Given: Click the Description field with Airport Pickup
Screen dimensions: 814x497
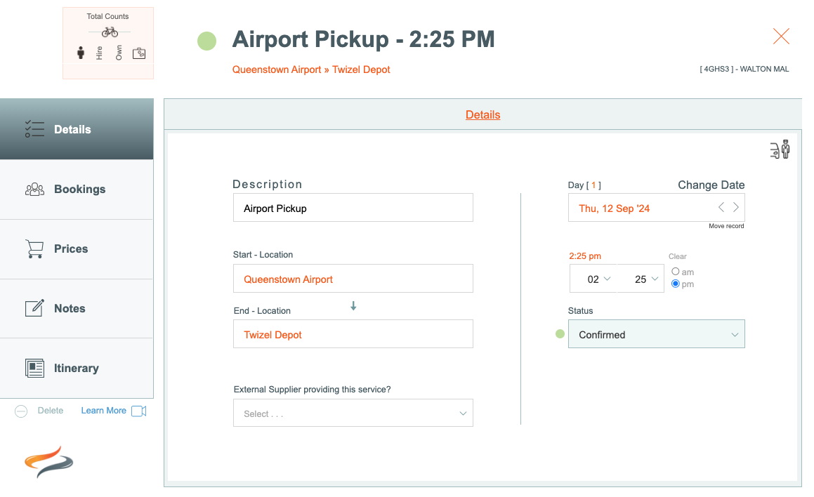Looking at the screenshot, I should (x=353, y=208).
